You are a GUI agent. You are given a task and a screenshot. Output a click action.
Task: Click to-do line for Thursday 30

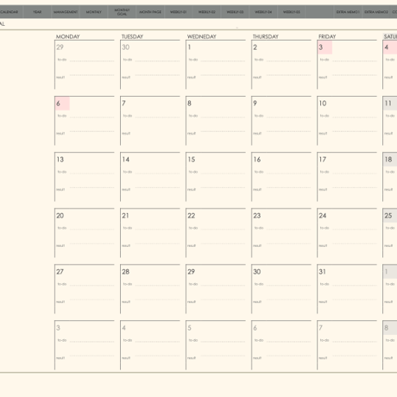point(288,285)
